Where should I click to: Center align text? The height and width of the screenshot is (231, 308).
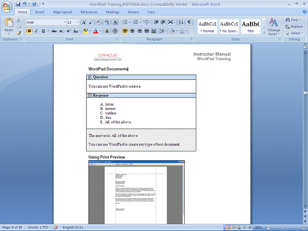pos(132,31)
